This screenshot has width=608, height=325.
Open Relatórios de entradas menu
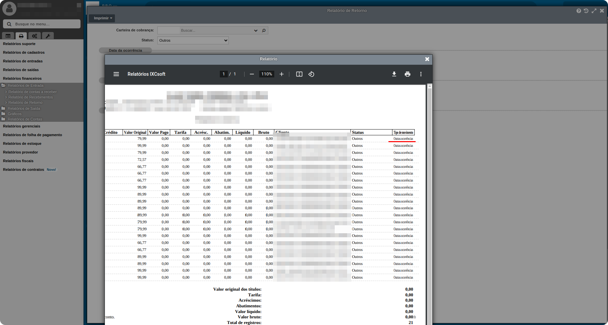click(x=23, y=61)
